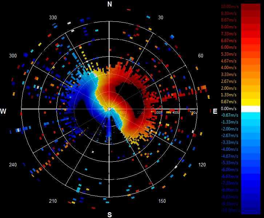The width and height of the screenshot is (264, 218).
Task: Click the 8.67m/s legend label
Action: [229, 20]
